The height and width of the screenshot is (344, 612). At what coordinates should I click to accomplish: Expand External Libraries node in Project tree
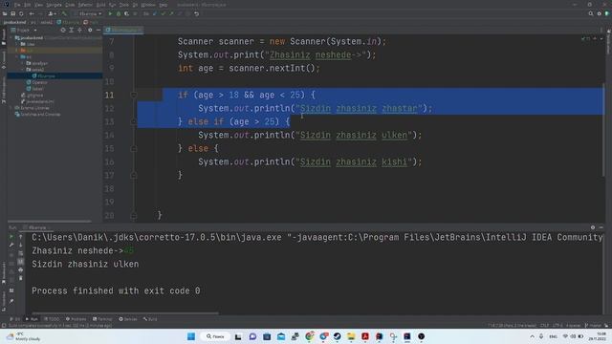point(11,108)
